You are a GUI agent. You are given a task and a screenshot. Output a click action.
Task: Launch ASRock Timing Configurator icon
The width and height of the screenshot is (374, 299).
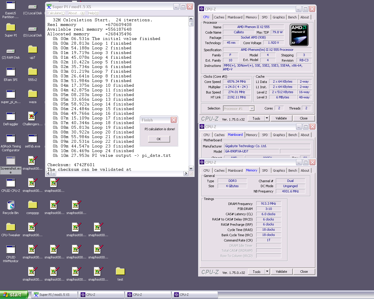pos(11,143)
